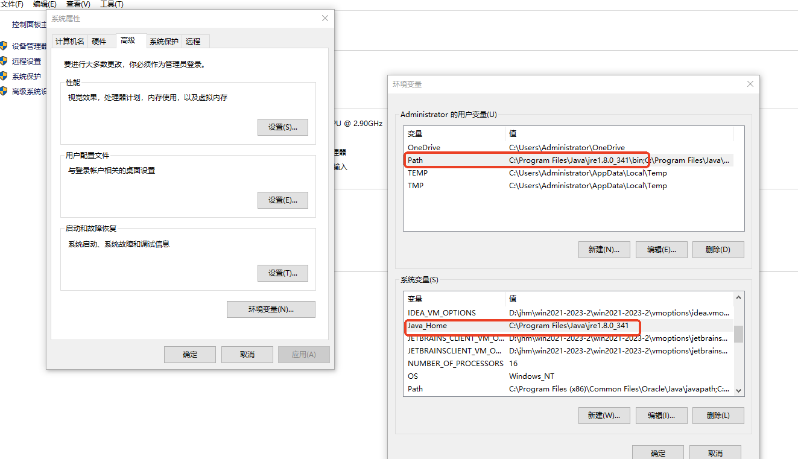
Task: Delete selected user variable with 删除(D)
Action: pos(718,249)
